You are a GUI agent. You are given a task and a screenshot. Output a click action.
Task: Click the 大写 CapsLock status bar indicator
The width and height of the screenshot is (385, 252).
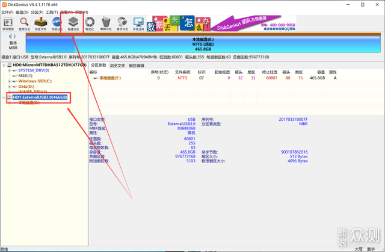(359, 249)
